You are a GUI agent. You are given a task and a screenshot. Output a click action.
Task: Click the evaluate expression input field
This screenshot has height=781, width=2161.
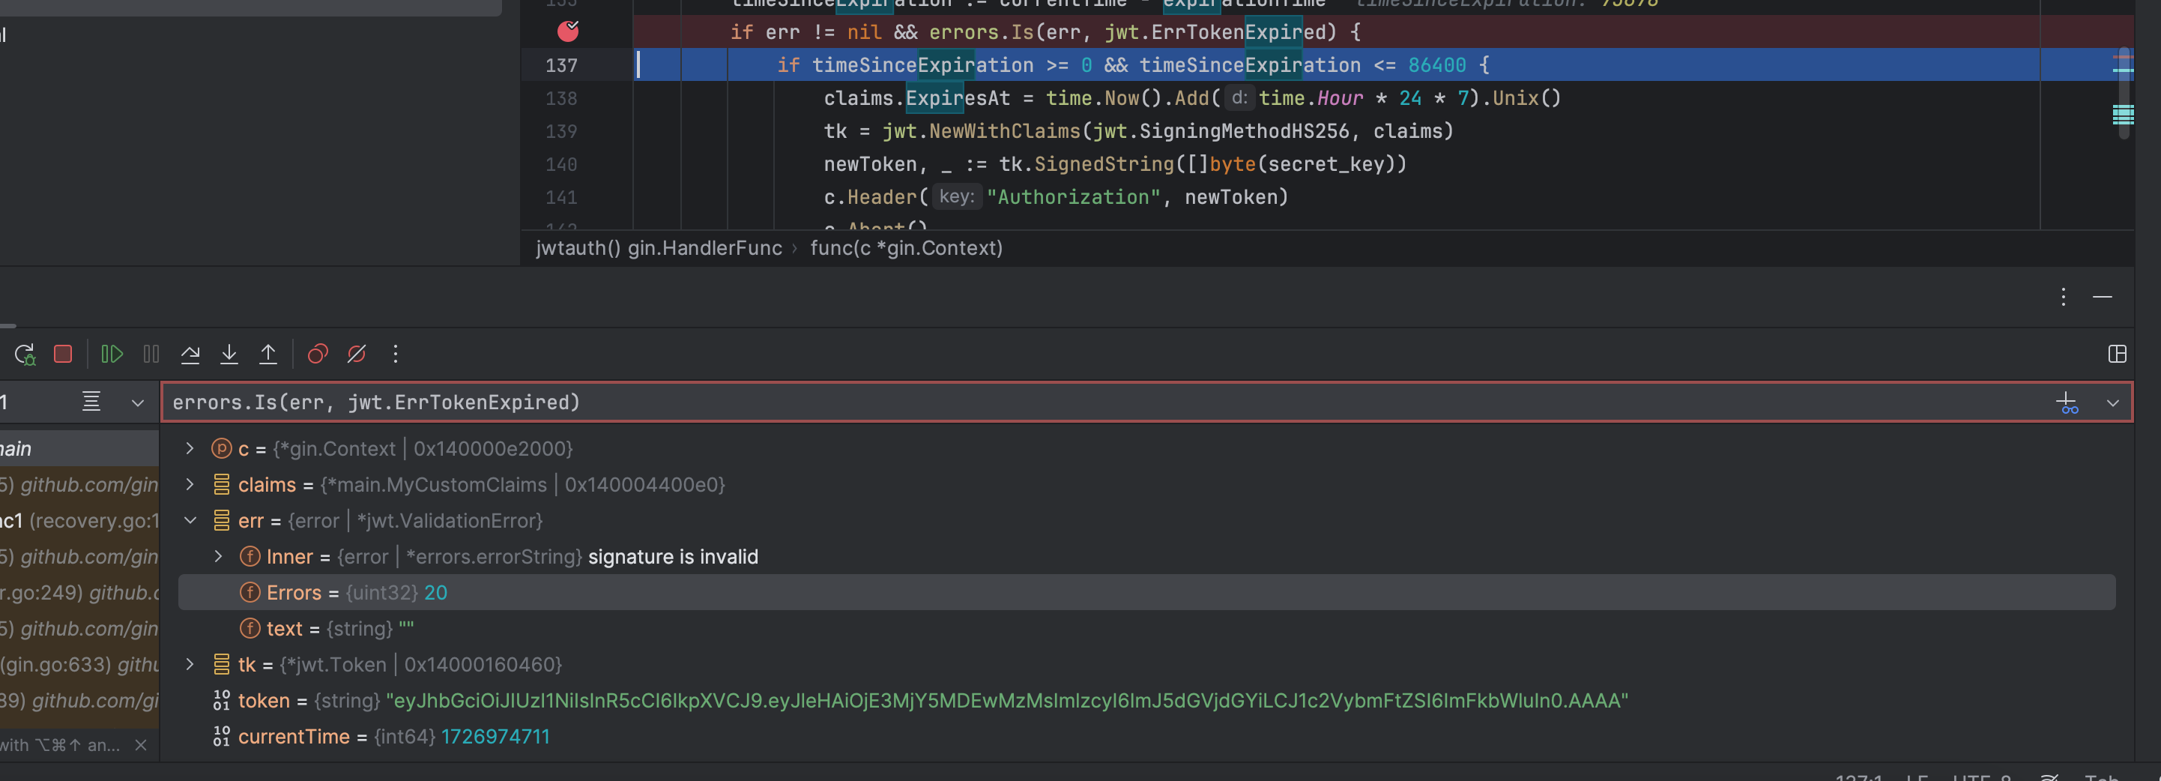pyautogui.click(x=1107, y=402)
